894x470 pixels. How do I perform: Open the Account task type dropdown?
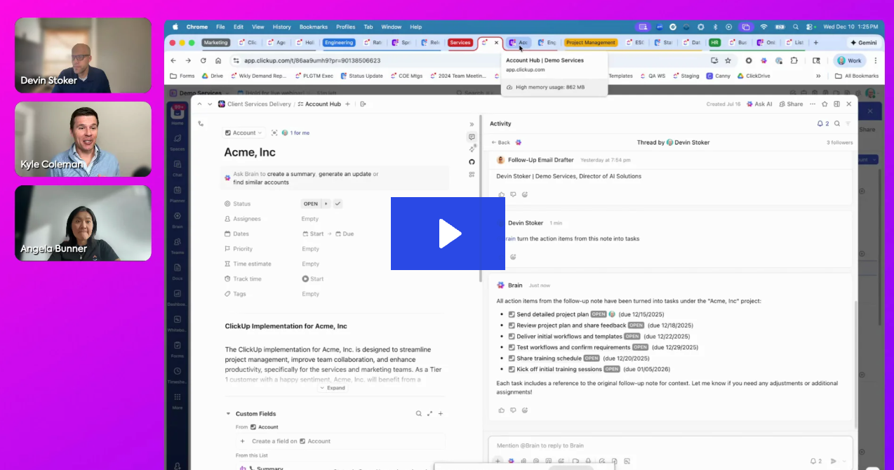pyautogui.click(x=243, y=133)
